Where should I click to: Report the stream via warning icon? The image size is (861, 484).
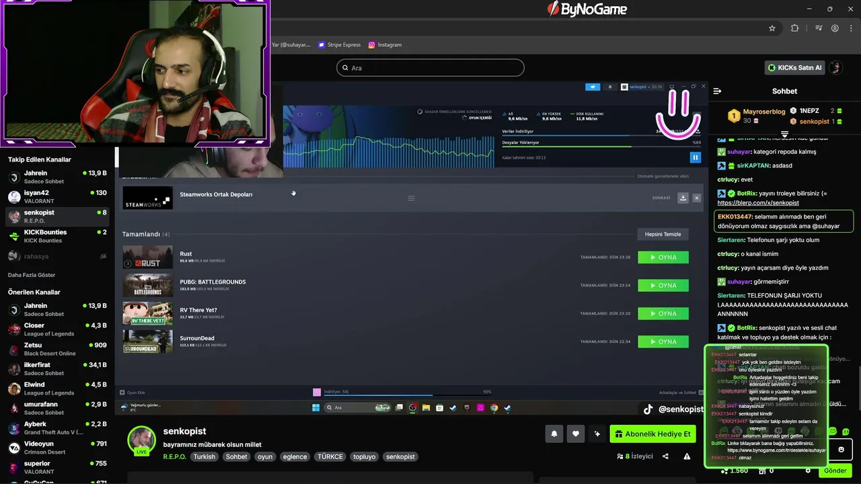click(x=687, y=456)
